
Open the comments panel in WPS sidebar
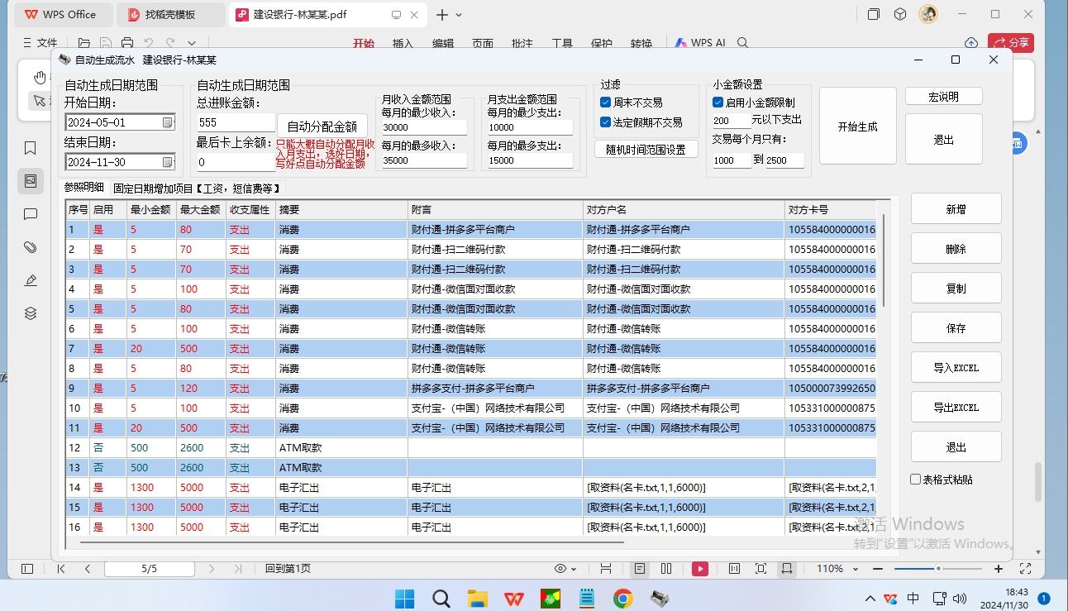click(31, 214)
